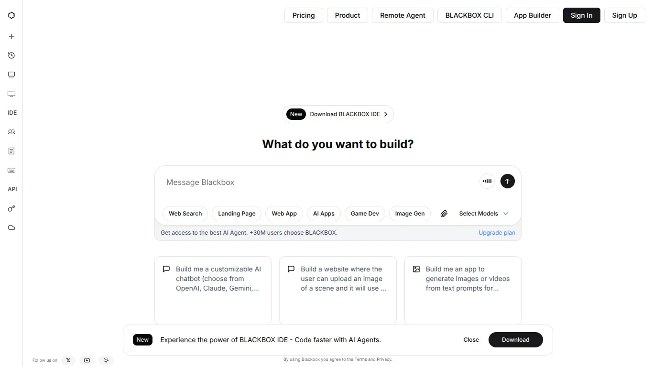Click the keyboard icon in the sidebar
Viewport: 653px width, 367px height.
(11, 170)
